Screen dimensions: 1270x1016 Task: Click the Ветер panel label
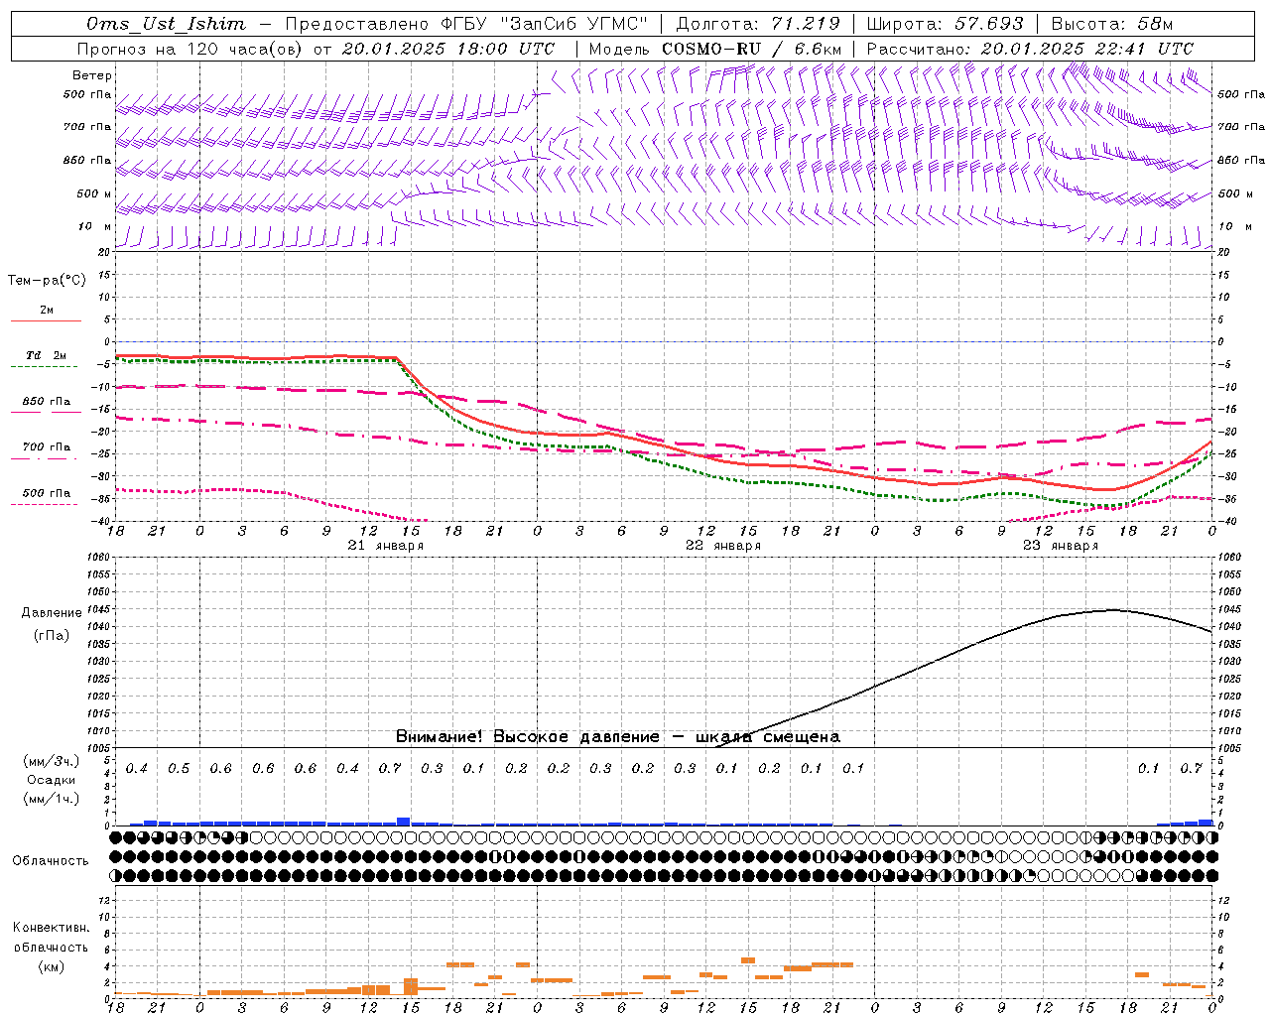tap(92, 75)
